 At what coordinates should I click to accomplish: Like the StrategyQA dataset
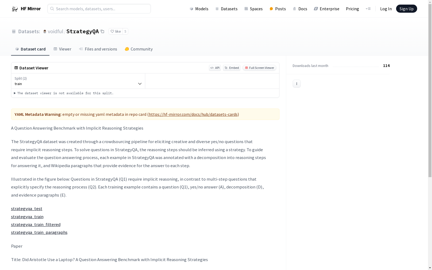pos(116,31)
